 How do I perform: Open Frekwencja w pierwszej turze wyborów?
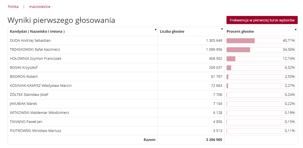click(262, 20)
